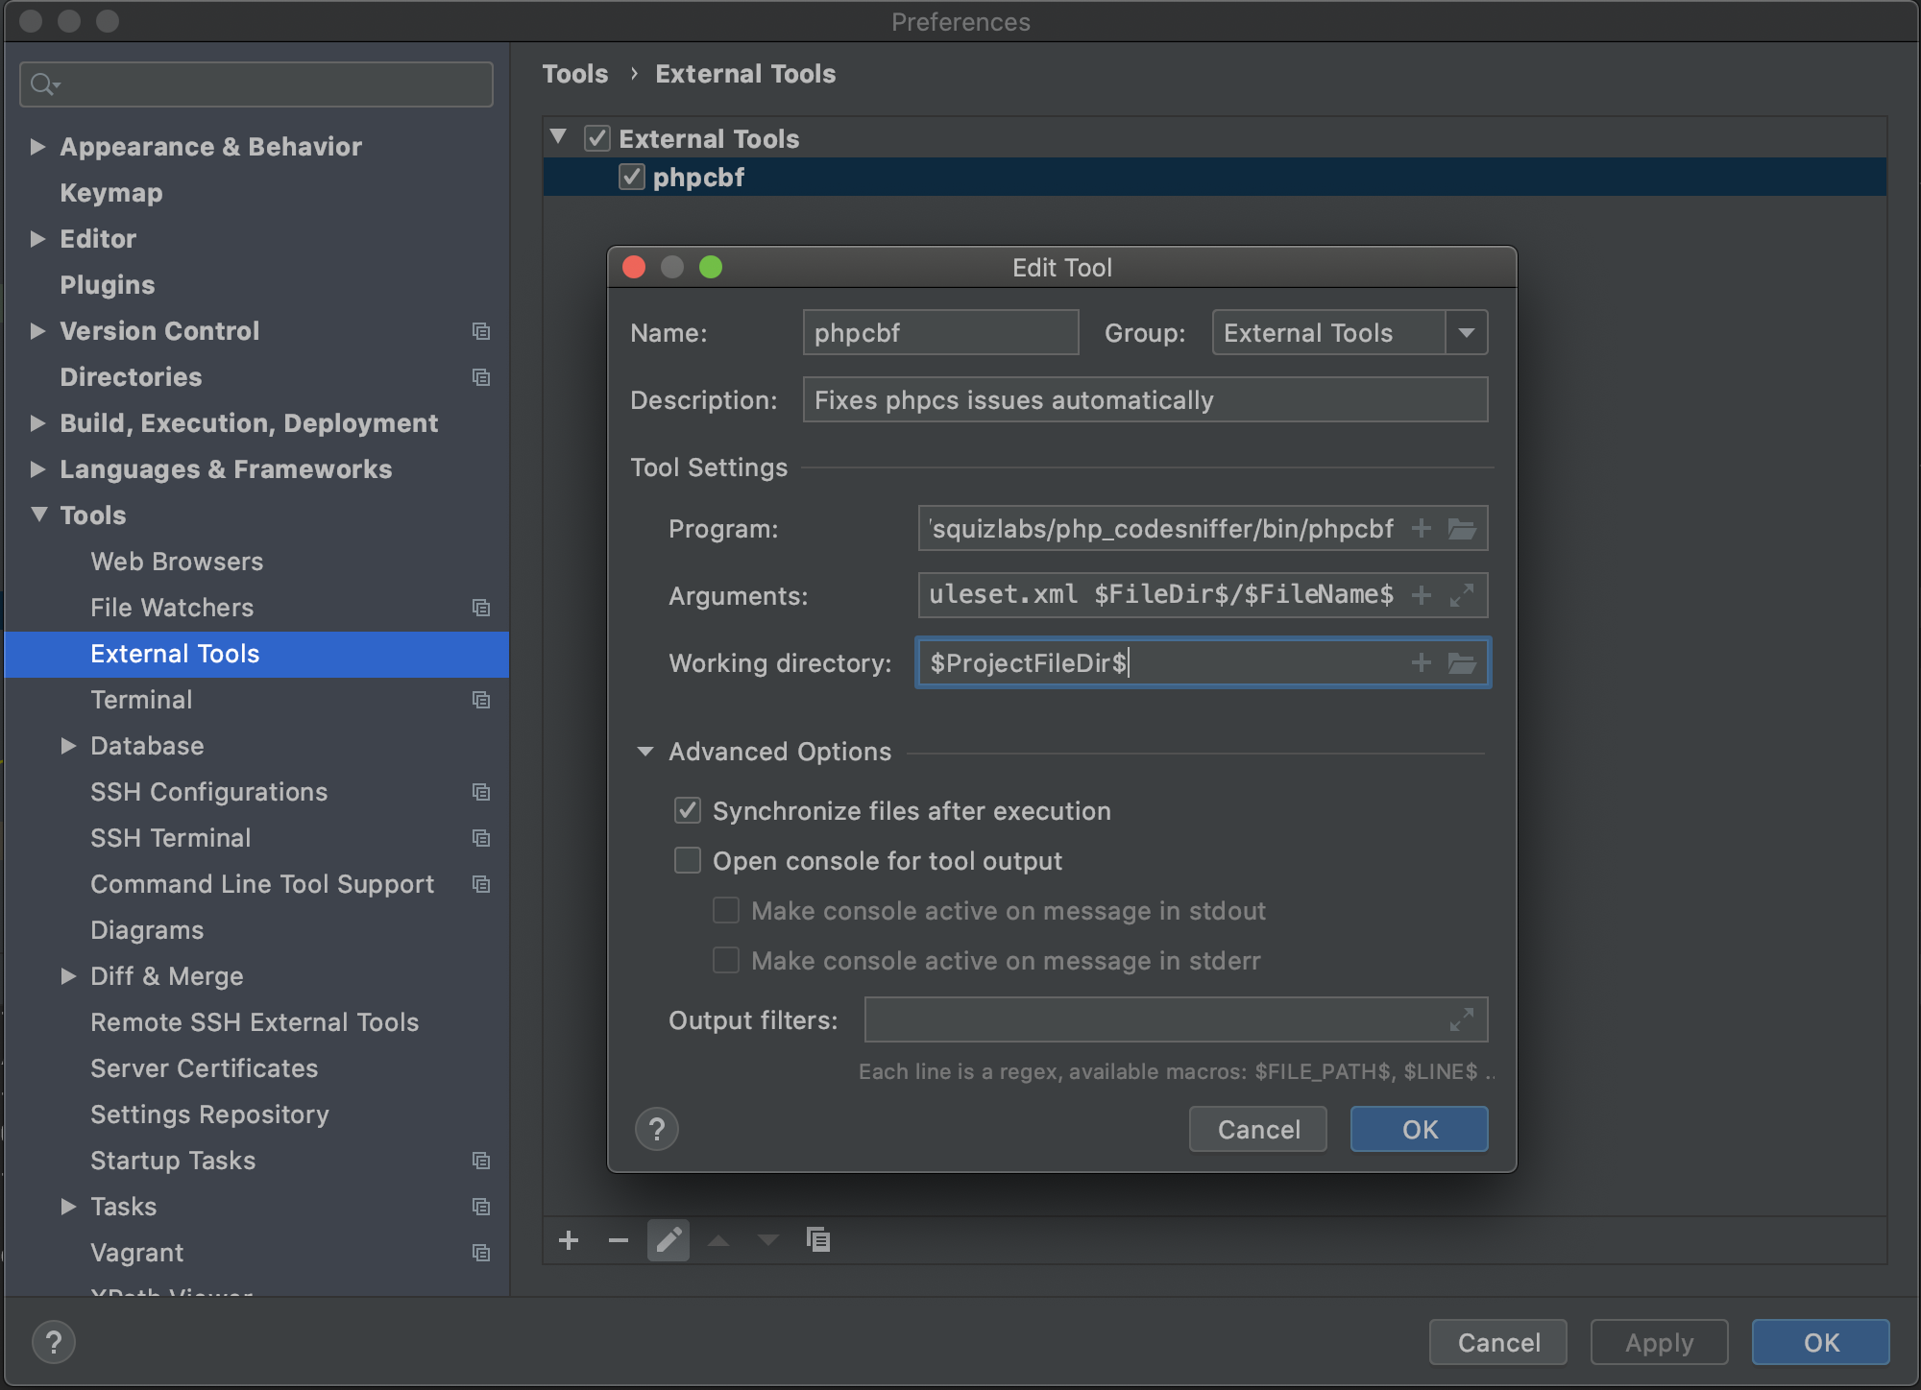
Task: Select File Watchers in settings sidebar
Action: pyautogui.click(x=172, y=608)
